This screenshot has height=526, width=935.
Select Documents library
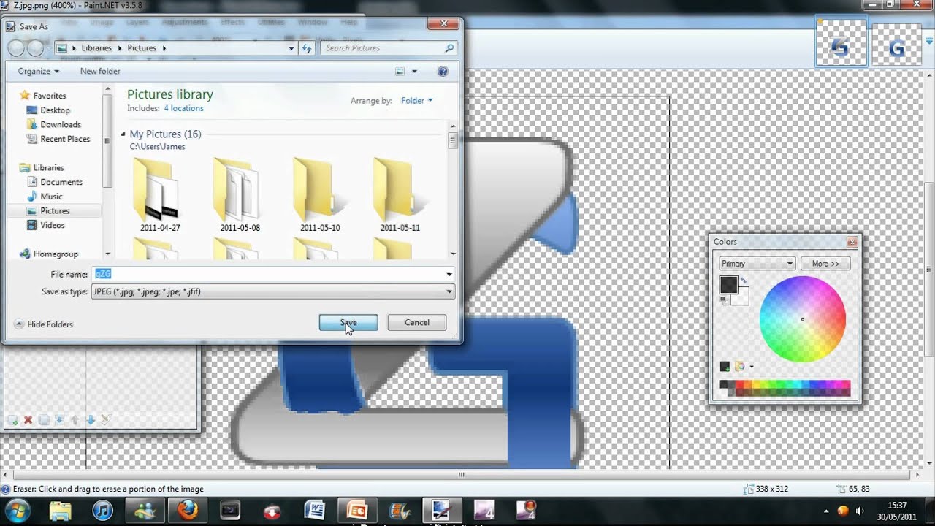pos(61,182)
